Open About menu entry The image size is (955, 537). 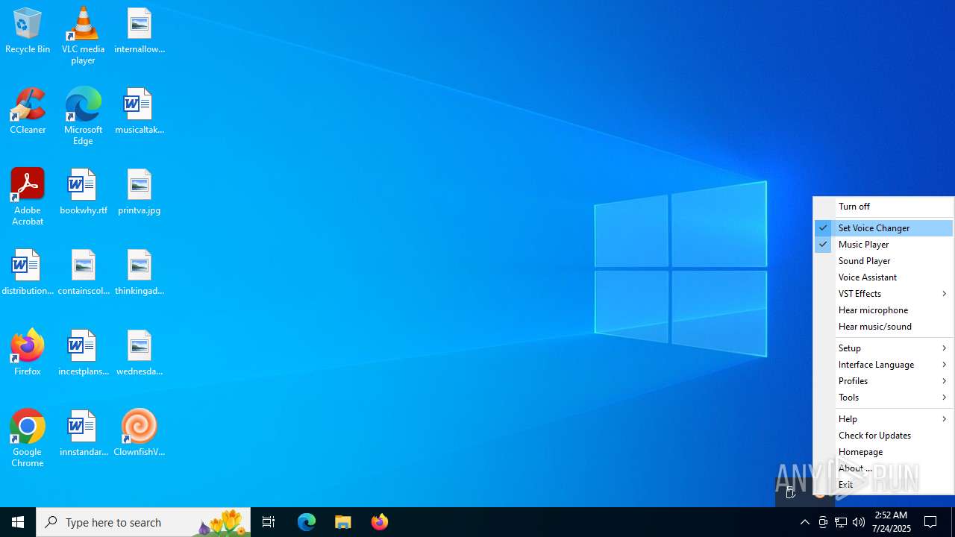883,468
